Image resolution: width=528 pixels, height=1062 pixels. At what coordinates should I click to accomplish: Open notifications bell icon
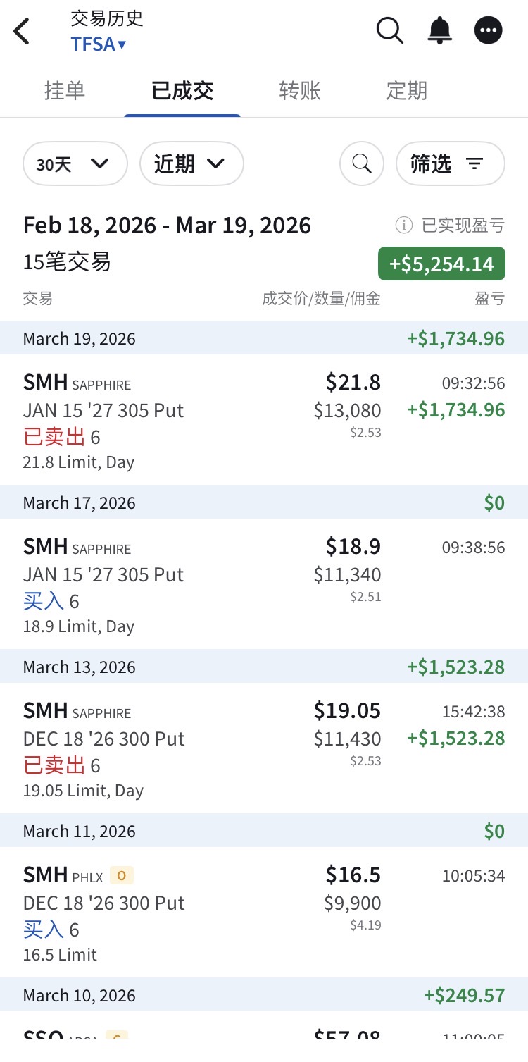pyautogui.click(x=440, y=30)
